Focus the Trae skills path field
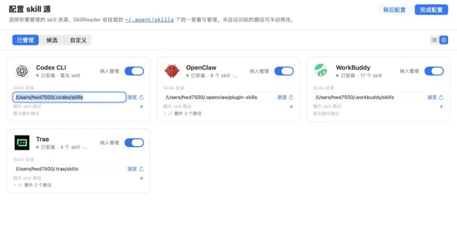The height and width of the screenshot is (237, 457). (x=69, y=169)
